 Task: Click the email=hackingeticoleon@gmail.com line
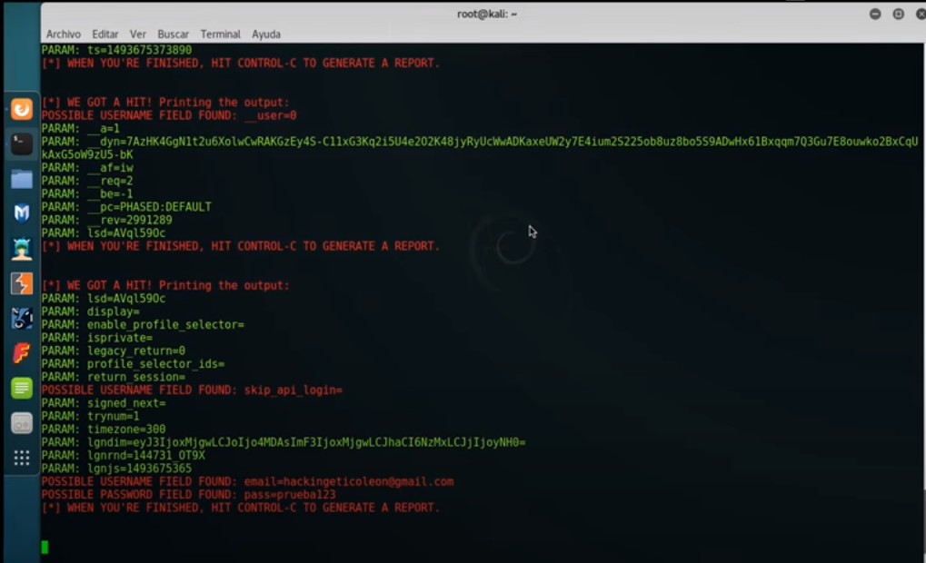pyautogui.click(x=247, y=481)
